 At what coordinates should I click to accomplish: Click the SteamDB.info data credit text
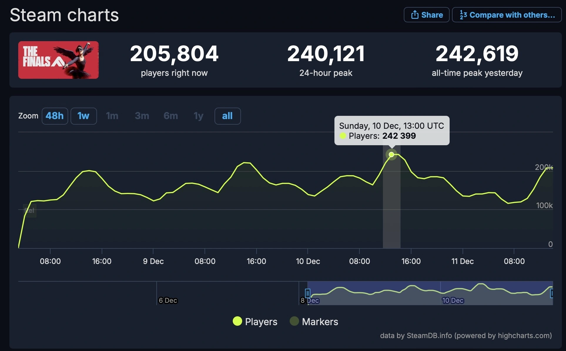click(x=466, y=335)
